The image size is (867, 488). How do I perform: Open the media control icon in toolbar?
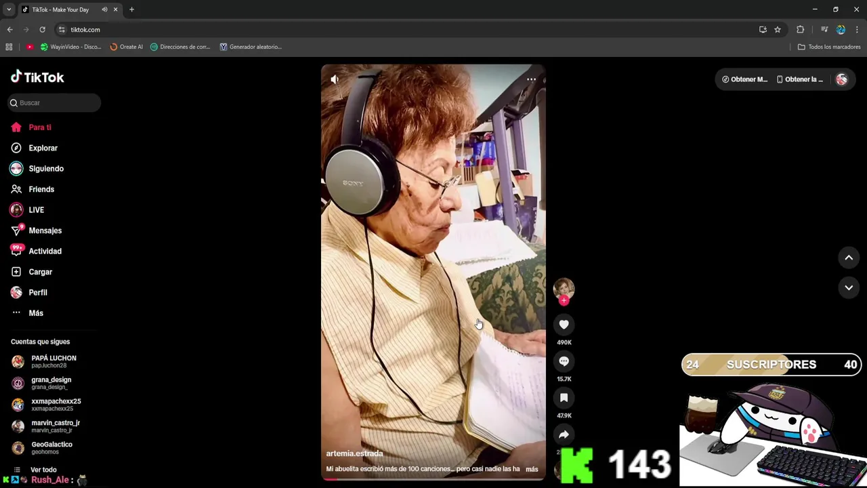[x=824, y=30]
